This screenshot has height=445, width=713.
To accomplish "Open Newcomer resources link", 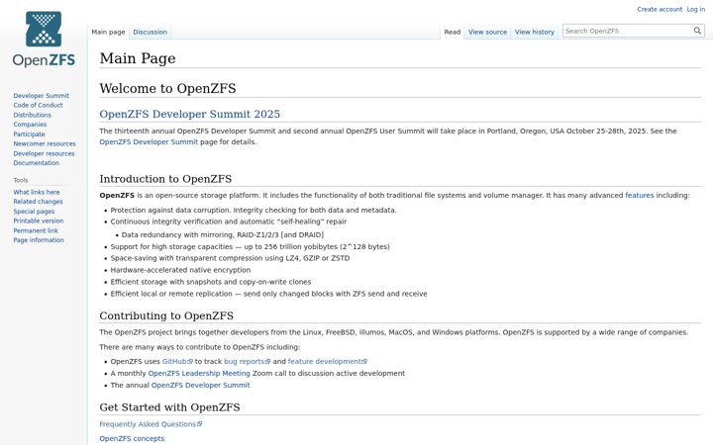I will (45, 143).
